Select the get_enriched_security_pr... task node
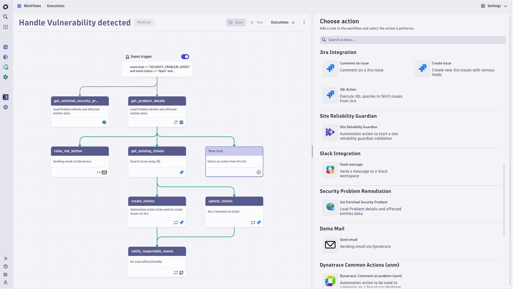Image resolution: width=514 pixels, height=289 pixels. [80, 111]
